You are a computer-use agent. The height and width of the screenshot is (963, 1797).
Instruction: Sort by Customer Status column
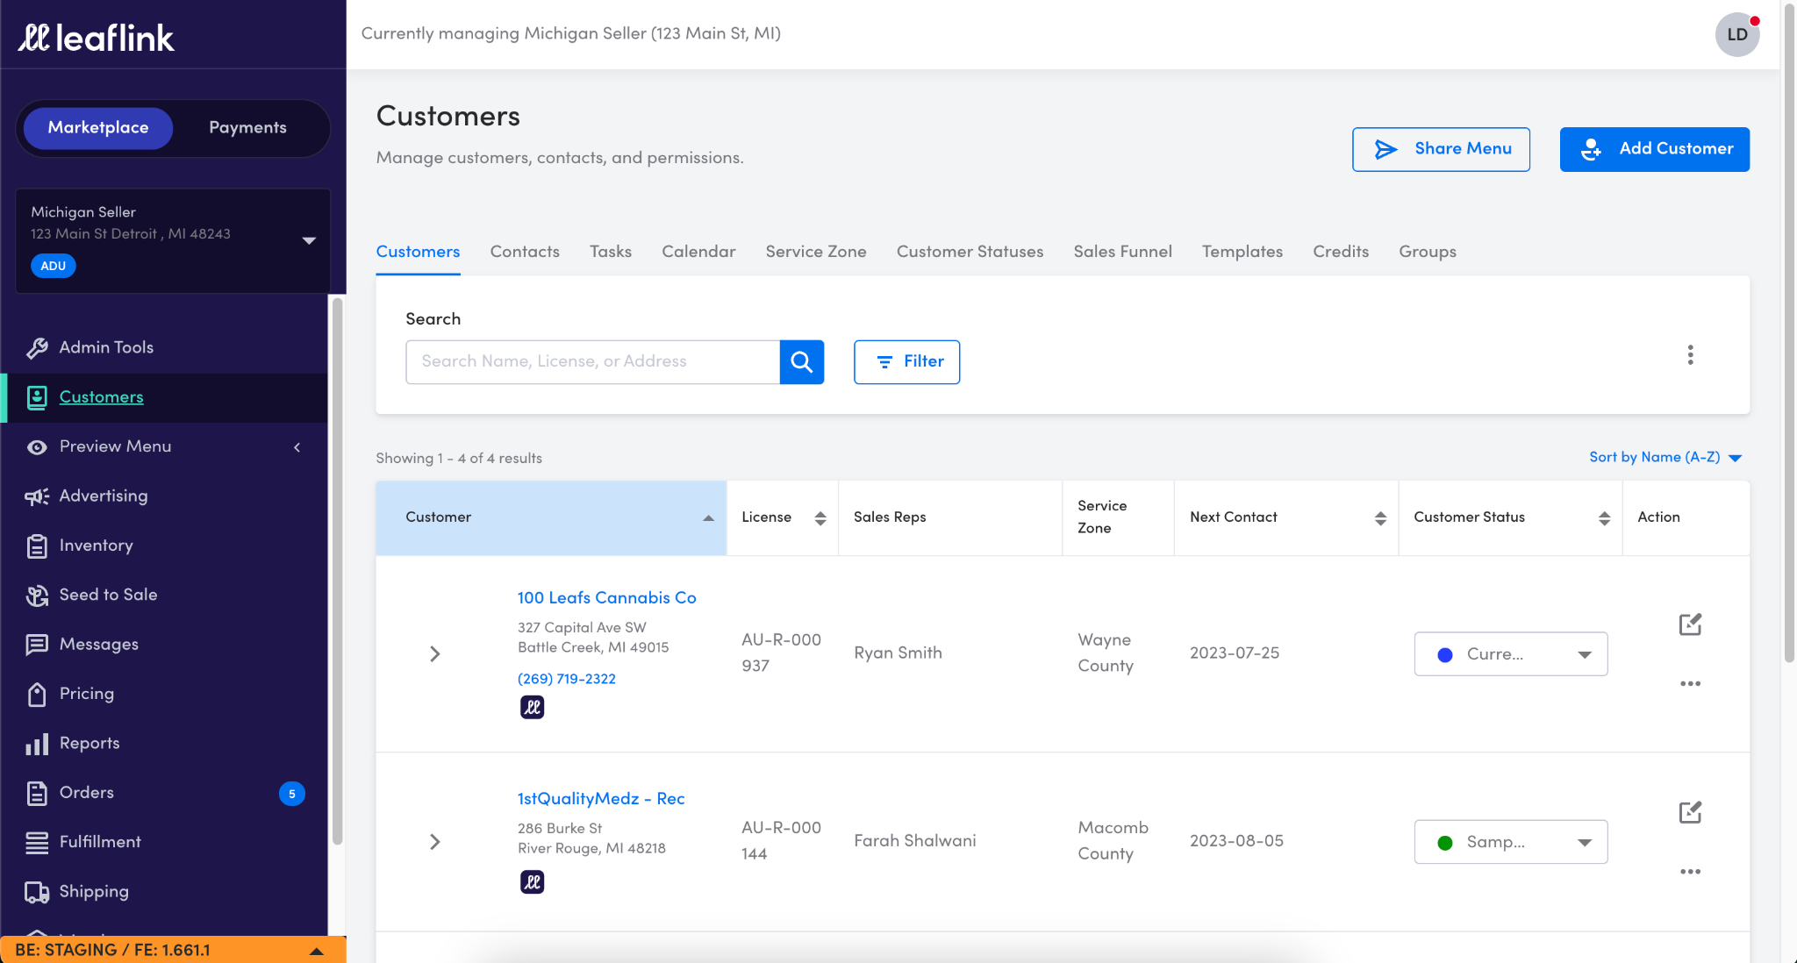[x=1510, y=517]
